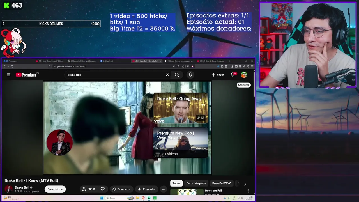Share this page from address bar
This screenshot has height=202, width=359.
183,66
